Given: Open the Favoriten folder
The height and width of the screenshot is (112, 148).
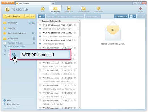Looking at the screenshot, I should coord(12,28).
